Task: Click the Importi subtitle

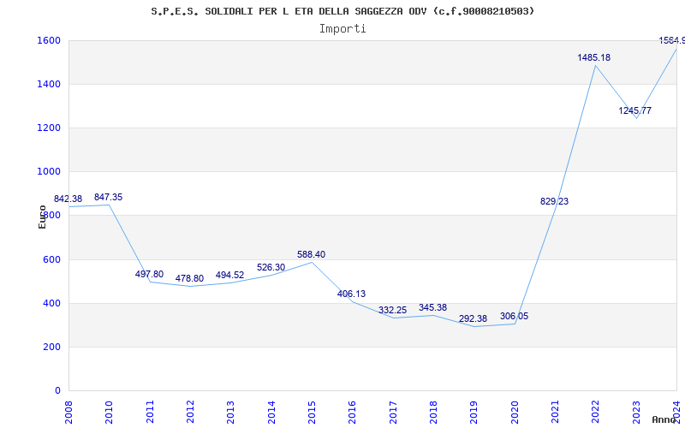Action: tap(342, 29)
